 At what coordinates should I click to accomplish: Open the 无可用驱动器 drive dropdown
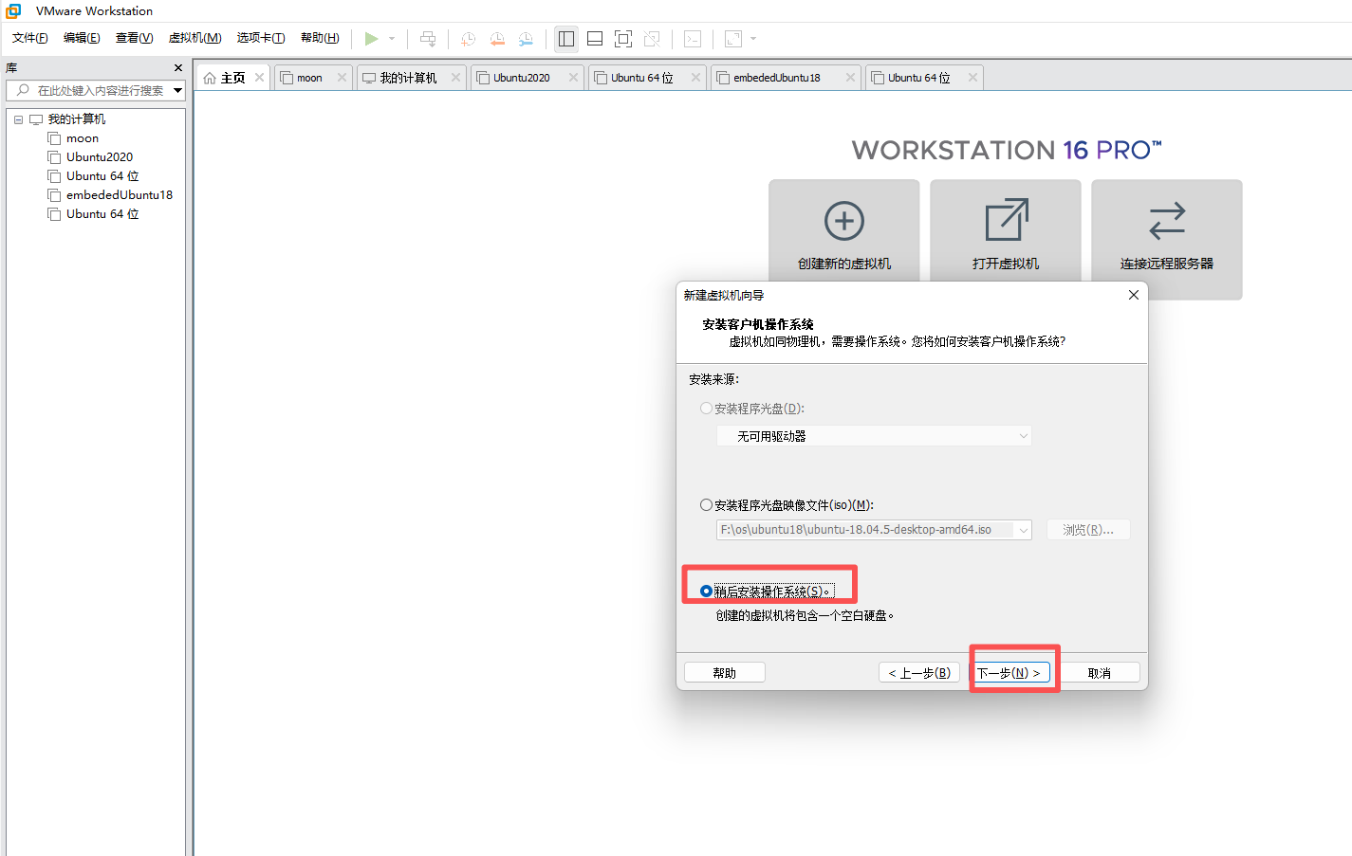click(x=874, y=436)
